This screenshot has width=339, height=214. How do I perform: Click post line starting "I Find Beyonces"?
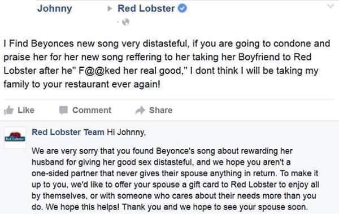click(167, 43)
